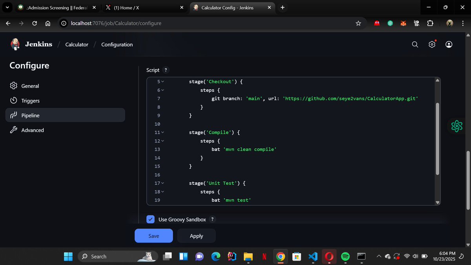Click the Configuration breadcrumb
The image size is (471, 265).
tap(117, 45)
